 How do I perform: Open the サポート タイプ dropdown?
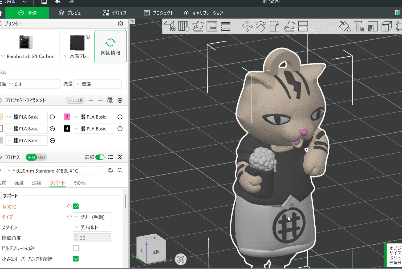click(92, 217)
